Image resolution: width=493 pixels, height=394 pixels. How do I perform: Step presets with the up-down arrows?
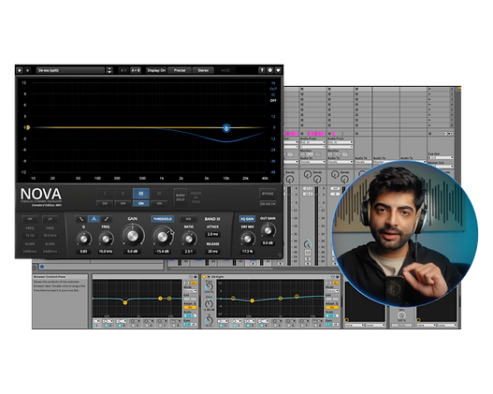(x=109, y=70)
